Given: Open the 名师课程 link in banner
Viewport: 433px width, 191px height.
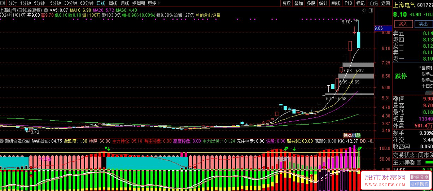Looking at the screenshot, I should [x=419, y=184].
